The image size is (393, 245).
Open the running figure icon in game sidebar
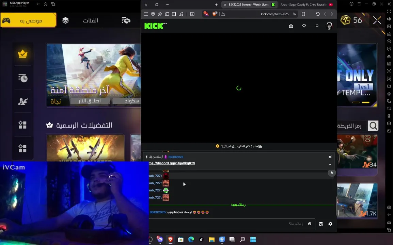point(22,101)
